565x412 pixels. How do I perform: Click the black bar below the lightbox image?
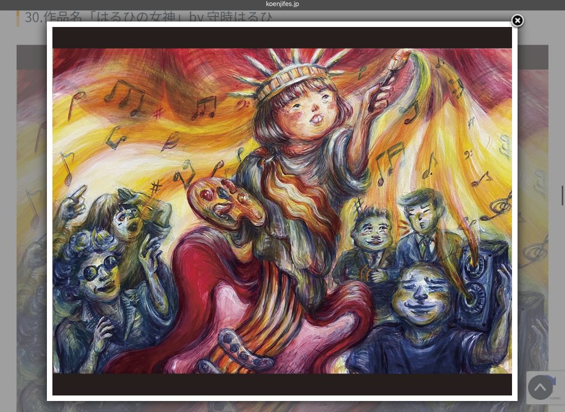(x=282, y=384)
